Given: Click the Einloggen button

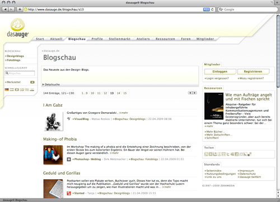Looking at the screenshot, I should pyautogui.click(x=220, y=71).
